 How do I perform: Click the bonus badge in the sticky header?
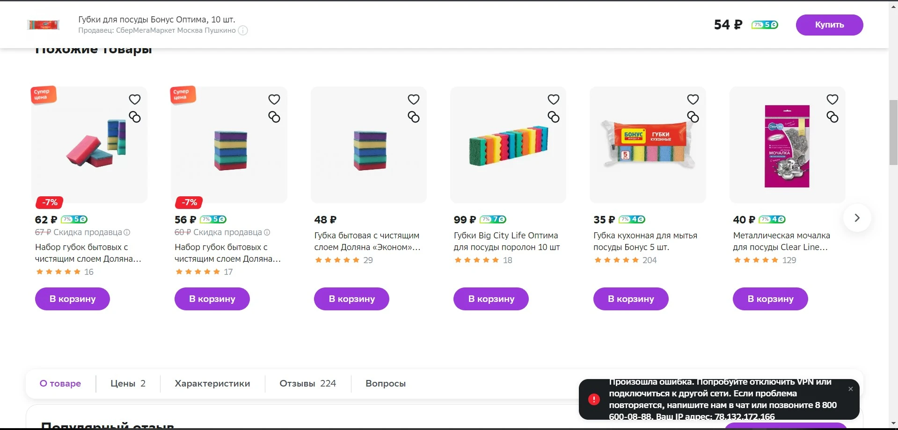tap(765, 25)
